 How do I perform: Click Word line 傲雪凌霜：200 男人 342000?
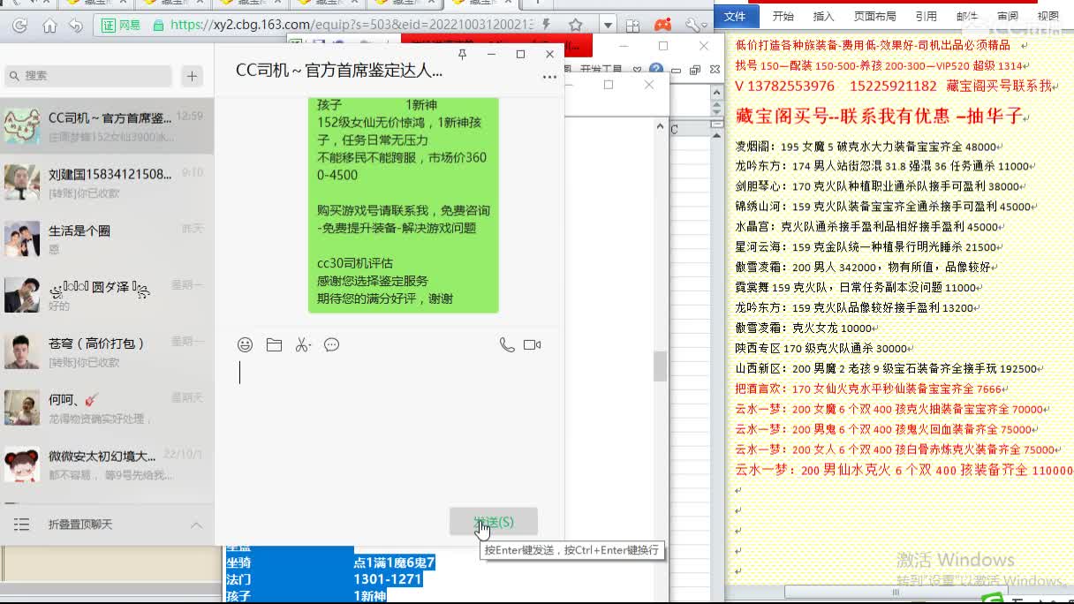click(x=866, y=268)
